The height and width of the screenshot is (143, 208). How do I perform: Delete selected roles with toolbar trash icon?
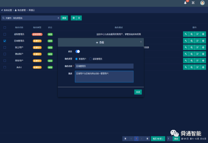[79, 18]
